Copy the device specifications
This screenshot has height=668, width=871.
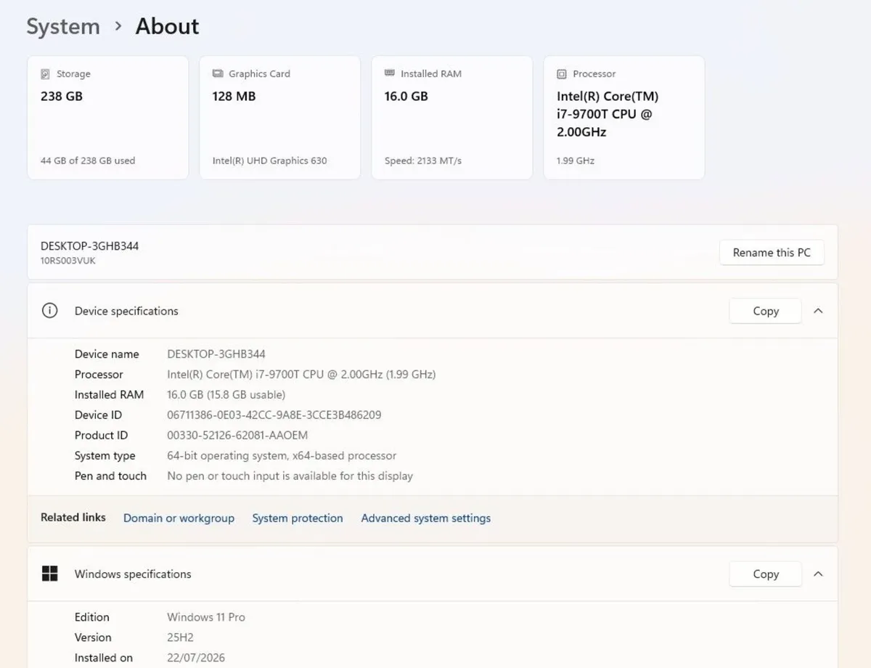766,311
